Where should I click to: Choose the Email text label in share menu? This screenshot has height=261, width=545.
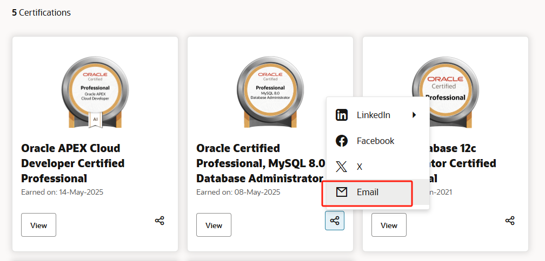[x=368, y=192]
